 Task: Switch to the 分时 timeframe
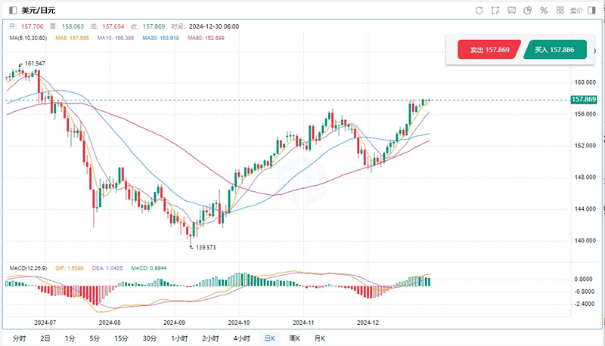point(20,338)
